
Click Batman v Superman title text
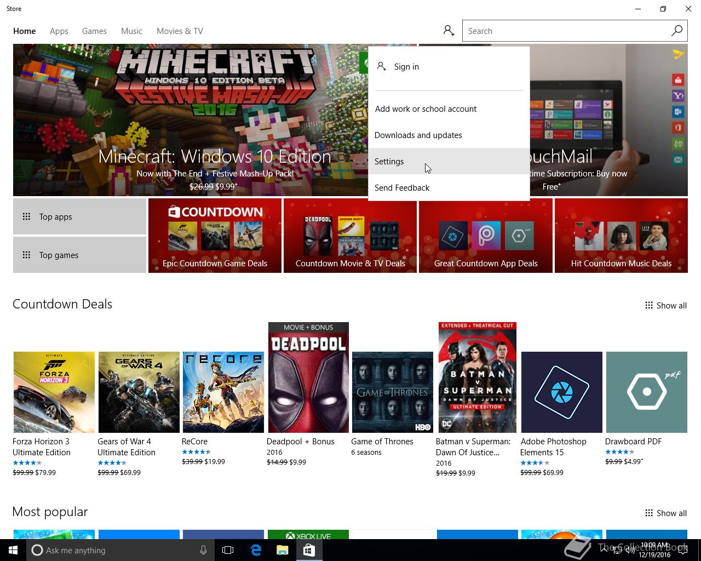(x=473, y=446)
